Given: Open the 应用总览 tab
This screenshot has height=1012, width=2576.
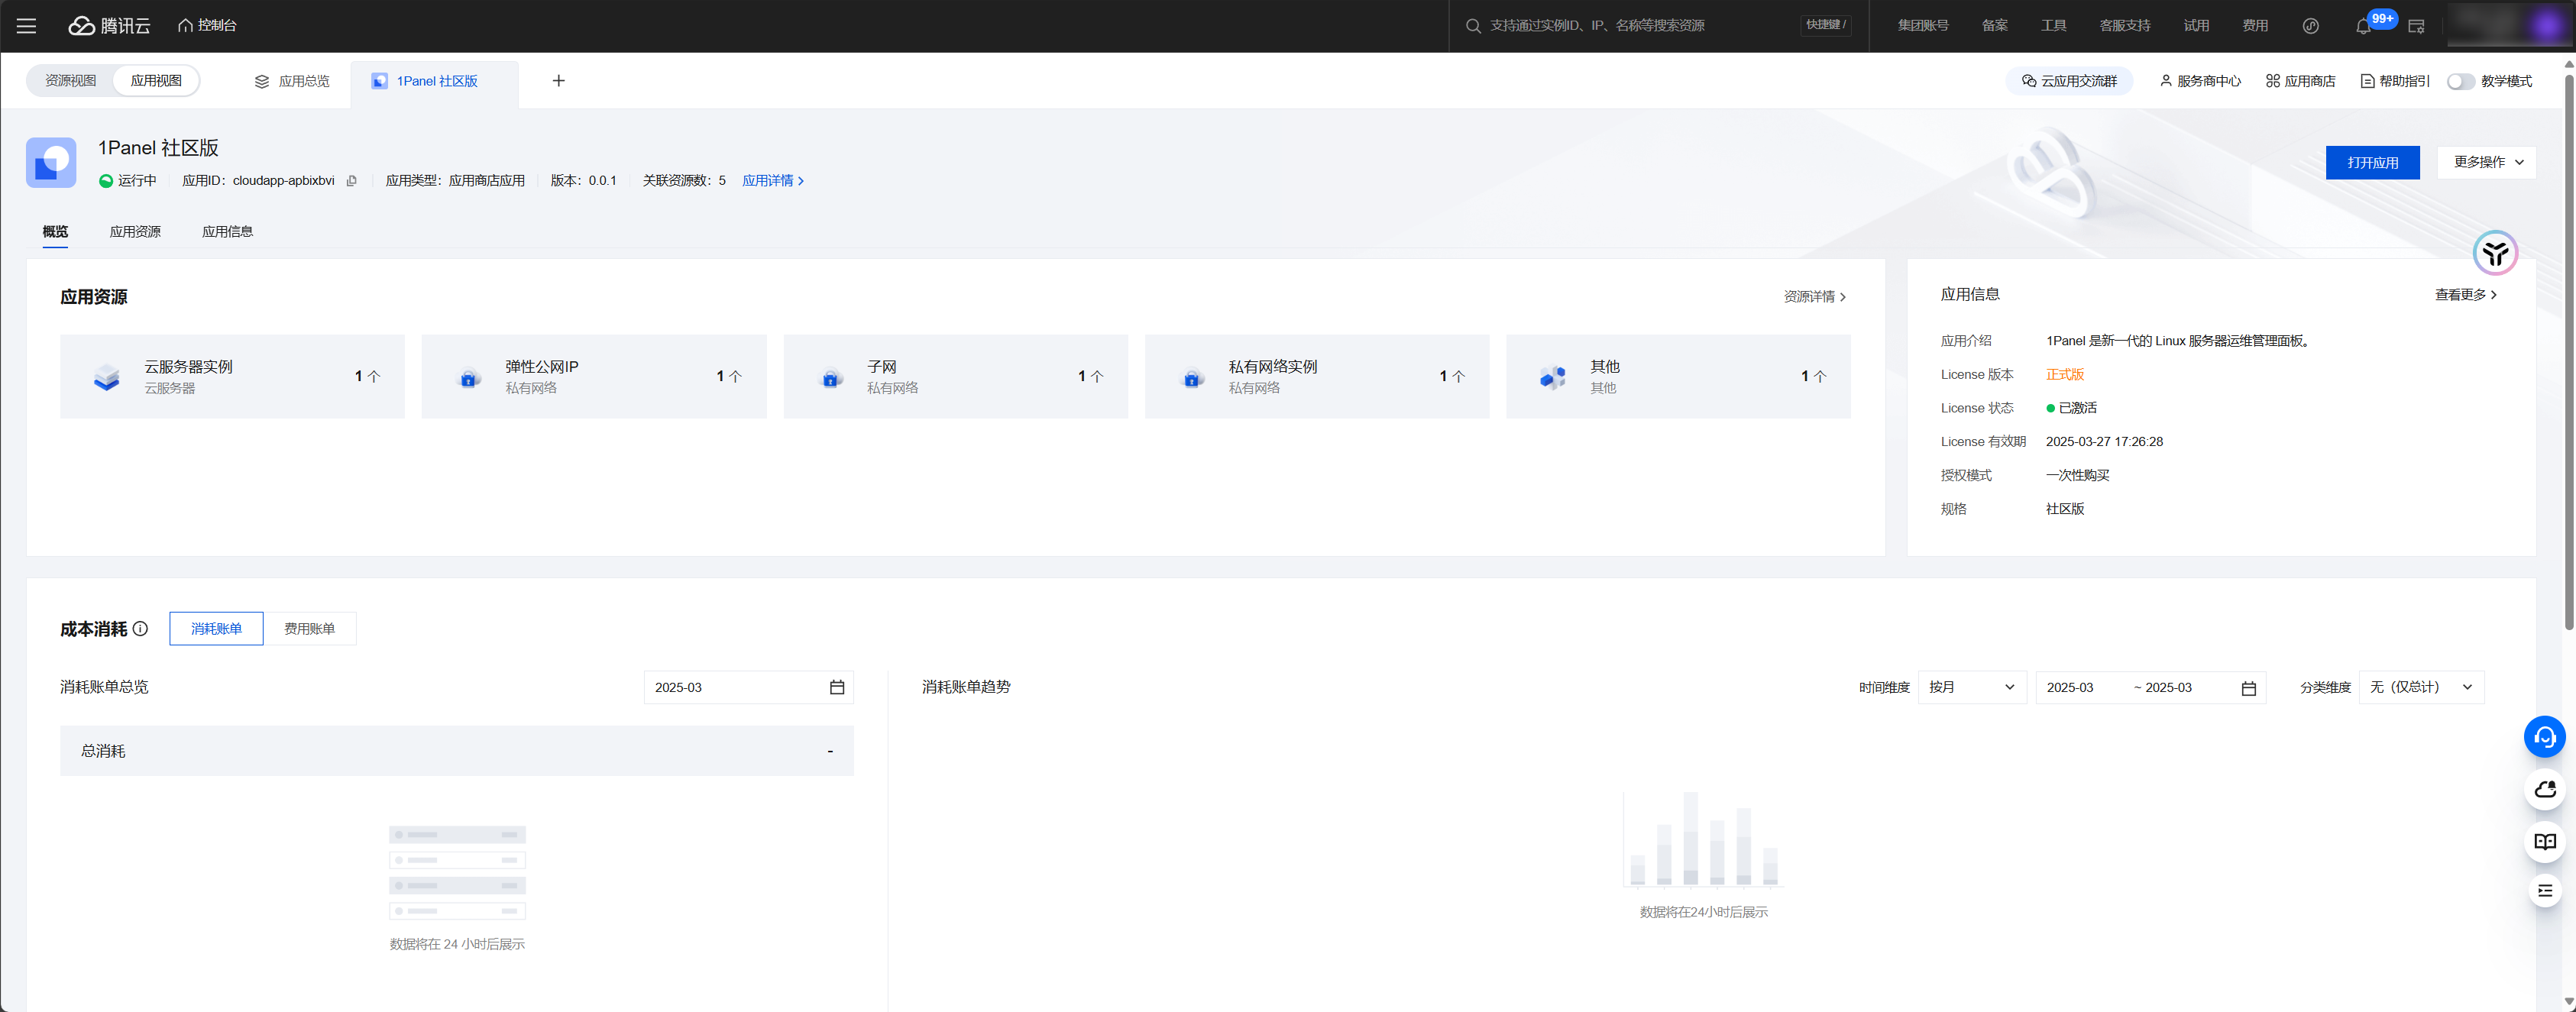Looking at the screenshot, I should coord(292,81).
